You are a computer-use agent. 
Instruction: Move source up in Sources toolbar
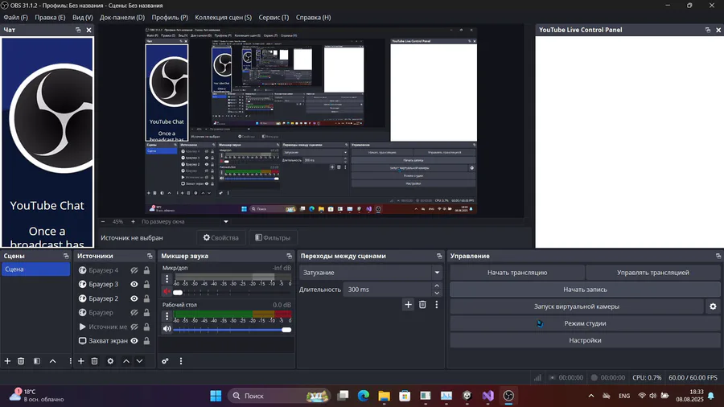pyautogui.click(x=126, y=361)
